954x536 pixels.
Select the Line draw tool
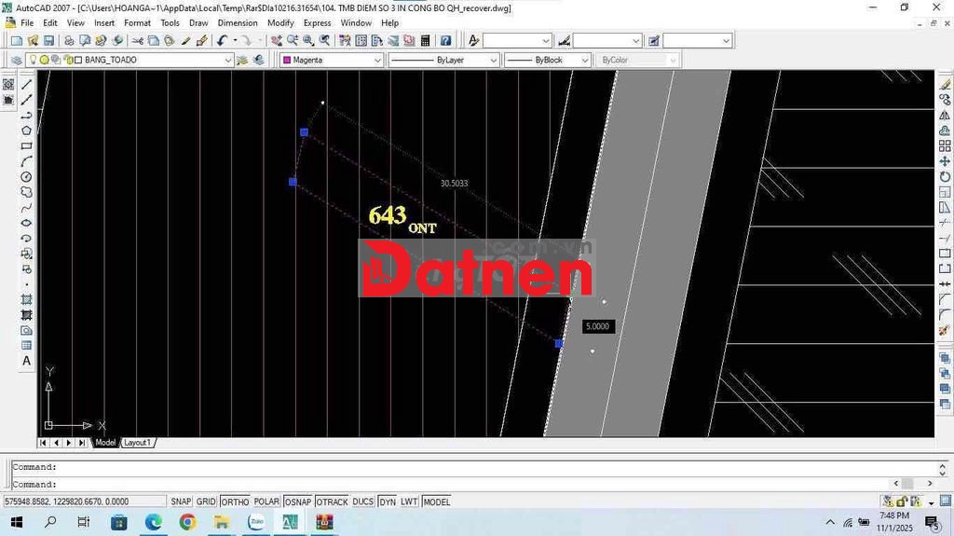pyautogui.click(x=26, y=84)
